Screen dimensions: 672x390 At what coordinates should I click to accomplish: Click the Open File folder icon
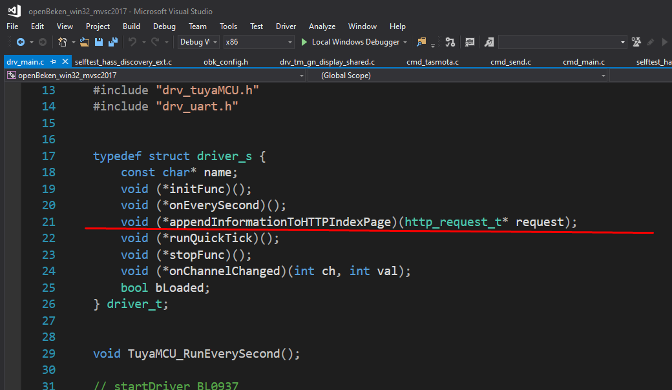(85, 42)
